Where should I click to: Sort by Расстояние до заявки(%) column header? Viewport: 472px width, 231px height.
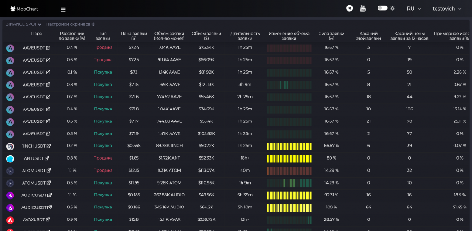pyautogui.click(x=72, y=36)
